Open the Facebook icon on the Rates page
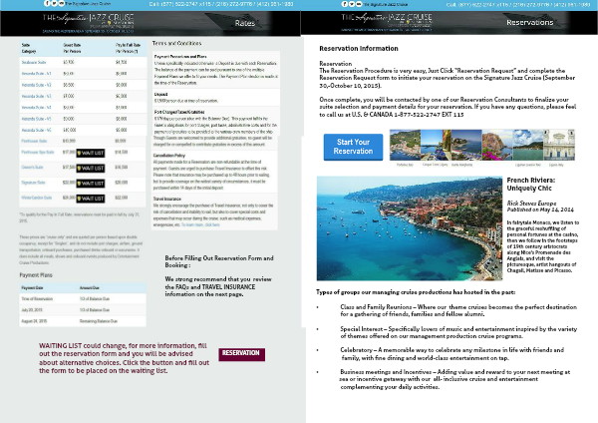 (x=47, y=3)
